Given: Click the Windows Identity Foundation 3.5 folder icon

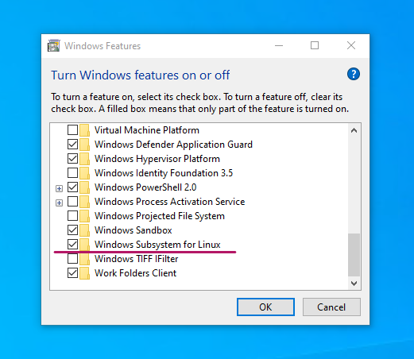Looking at the screenshot, I should coord(84,173).
